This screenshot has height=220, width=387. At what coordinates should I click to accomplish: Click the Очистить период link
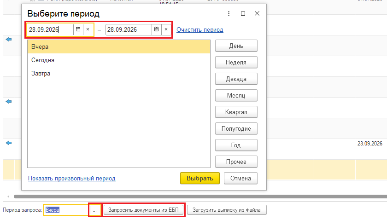coord(199,29)
